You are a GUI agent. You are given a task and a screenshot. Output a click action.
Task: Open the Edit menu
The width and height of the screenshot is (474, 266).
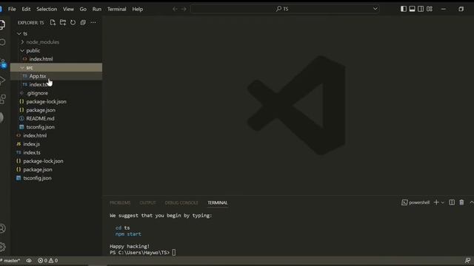(26, 9)
